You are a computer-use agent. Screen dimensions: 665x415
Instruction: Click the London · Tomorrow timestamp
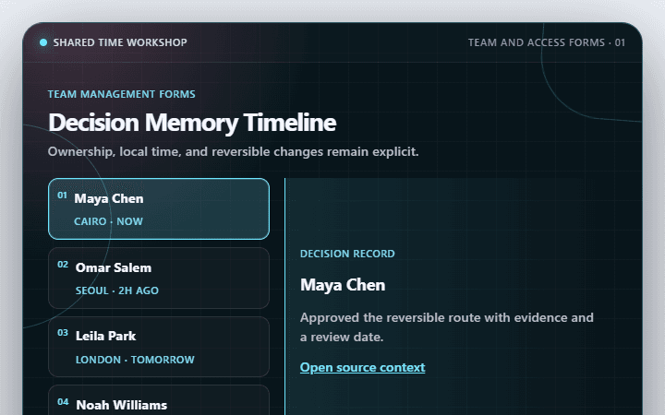tap(135, 360)
